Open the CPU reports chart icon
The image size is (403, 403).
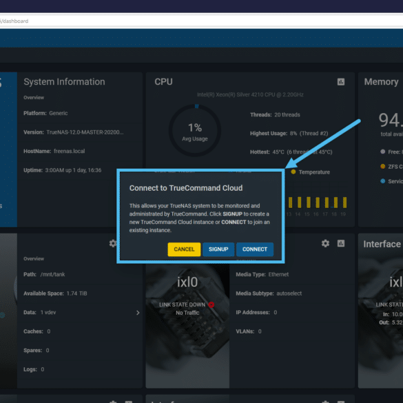pyautogui.click(x=341, y=82)
